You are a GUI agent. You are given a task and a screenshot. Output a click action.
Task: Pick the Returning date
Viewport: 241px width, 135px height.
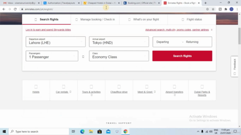(192, 42)
